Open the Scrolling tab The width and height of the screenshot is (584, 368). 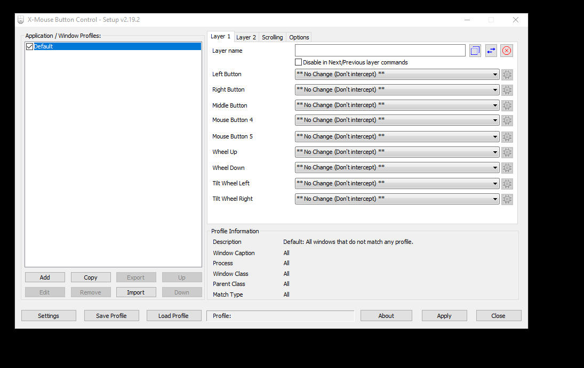(272, 37)
